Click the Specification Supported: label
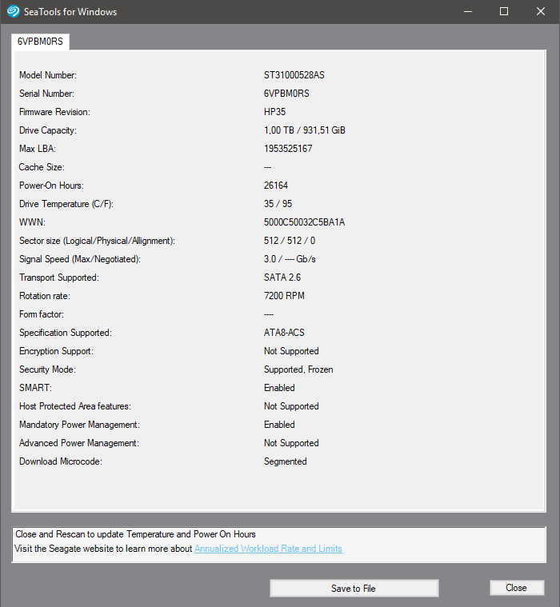560x607 pixels. (65, 333)
